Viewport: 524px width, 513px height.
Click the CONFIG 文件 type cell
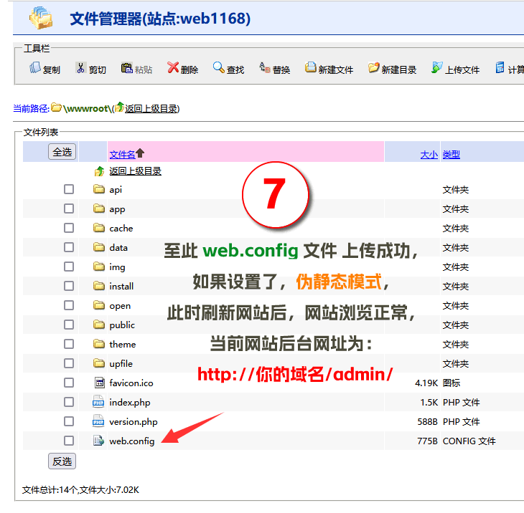[469, 441]
